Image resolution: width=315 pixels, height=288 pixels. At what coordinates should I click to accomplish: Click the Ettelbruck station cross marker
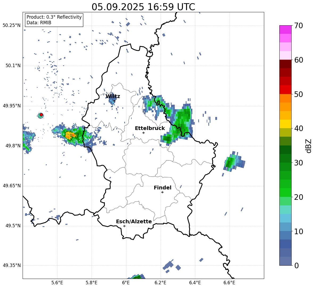click(143, 133)
